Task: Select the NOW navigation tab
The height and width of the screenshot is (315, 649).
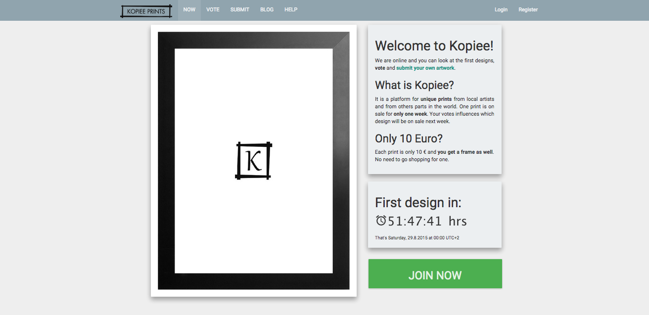Action: coord(189,9)
